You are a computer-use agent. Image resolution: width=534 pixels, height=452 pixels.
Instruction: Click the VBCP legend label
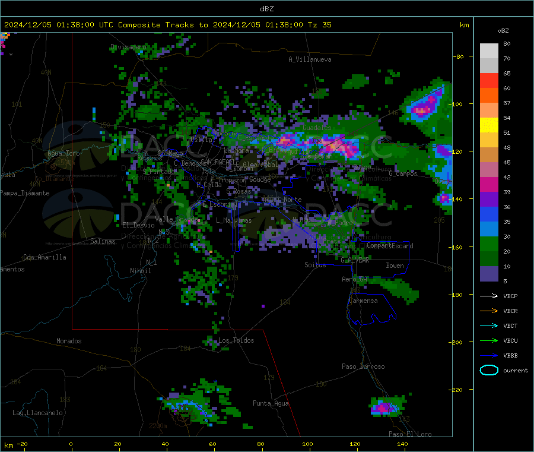[510, 296]
